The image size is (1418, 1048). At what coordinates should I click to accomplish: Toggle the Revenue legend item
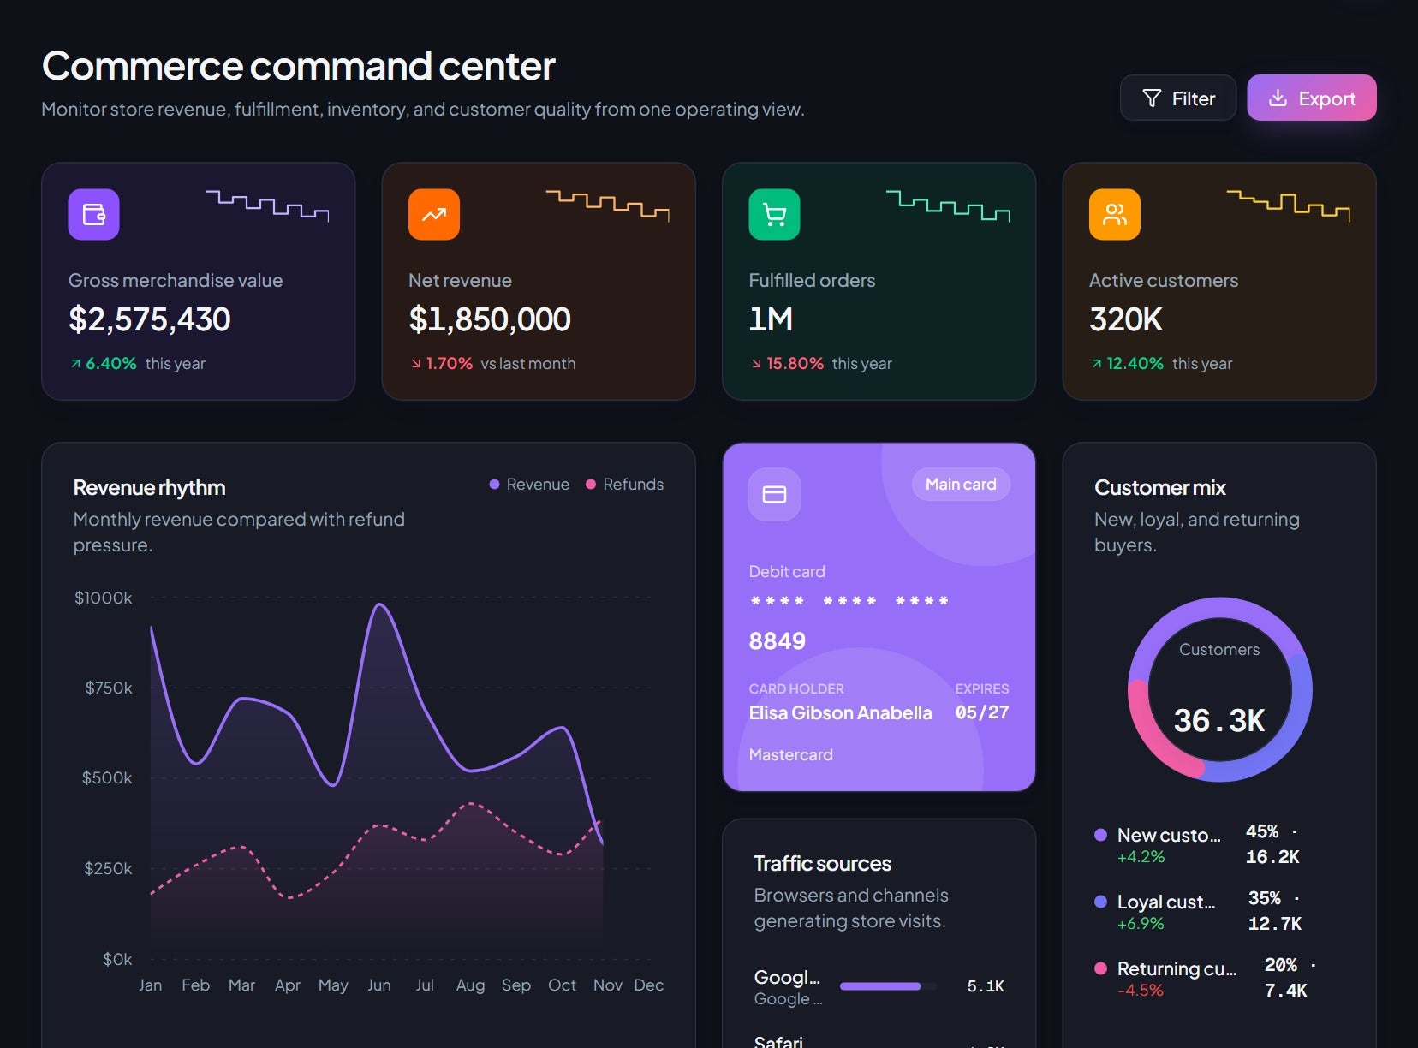529,485
